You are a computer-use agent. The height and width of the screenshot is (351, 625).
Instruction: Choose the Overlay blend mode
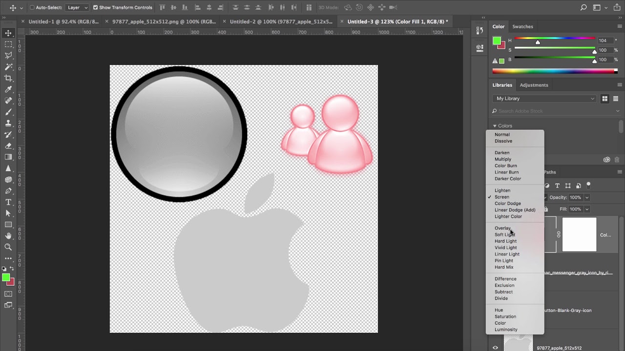tap(502, 228)
